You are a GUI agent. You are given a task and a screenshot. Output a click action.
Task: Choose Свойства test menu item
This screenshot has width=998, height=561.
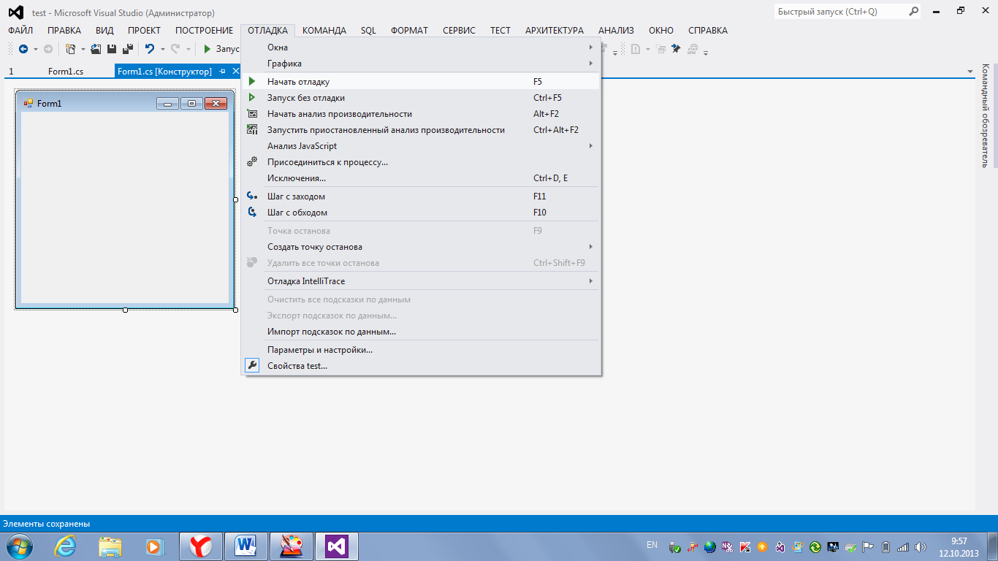(x=421, y=365)
